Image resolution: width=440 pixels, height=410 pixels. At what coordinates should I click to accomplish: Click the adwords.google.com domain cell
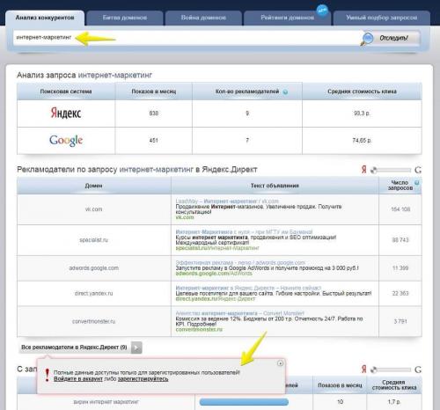click(94, 268)
